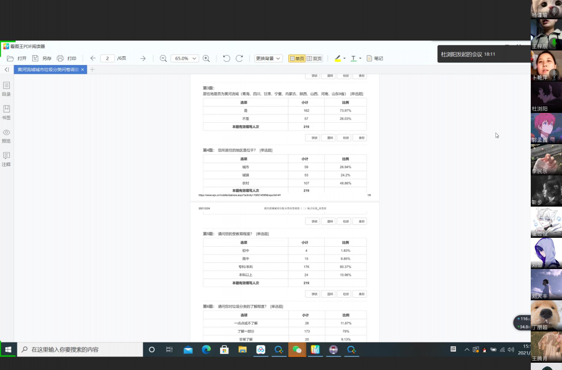Click the zoom out magnifier icon
This screenshot has height=370, width=562.
coord(163,59)
